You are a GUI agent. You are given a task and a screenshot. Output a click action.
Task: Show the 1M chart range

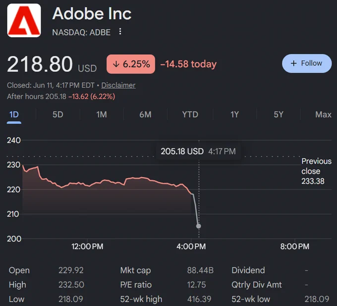tap(102, 115)
